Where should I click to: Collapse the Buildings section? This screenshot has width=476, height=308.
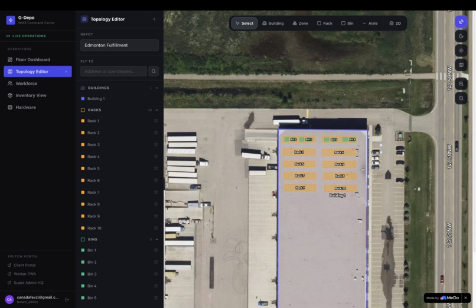(x=157, y=88)
